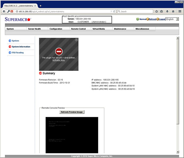Click the Firmware Build Time 2013-10-31

pyautogui.click(x=65, y=83)
